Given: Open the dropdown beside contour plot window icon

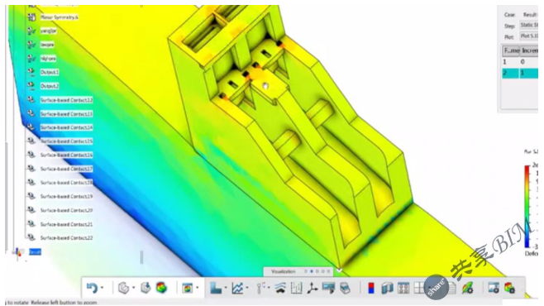Looking at the screenshot, I should (198, 288).
